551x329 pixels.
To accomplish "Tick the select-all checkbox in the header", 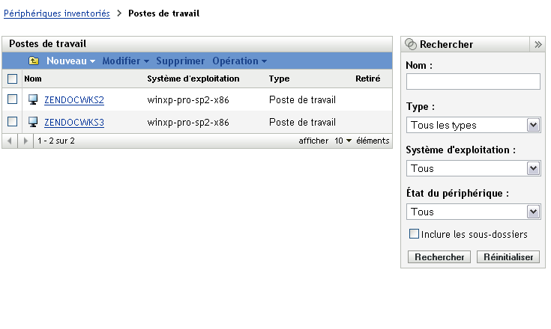I will click(12, 79).
